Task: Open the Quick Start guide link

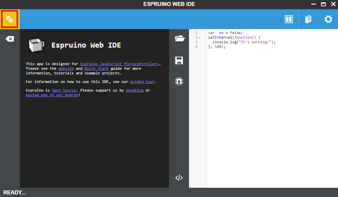Action: tap(96, 68)
